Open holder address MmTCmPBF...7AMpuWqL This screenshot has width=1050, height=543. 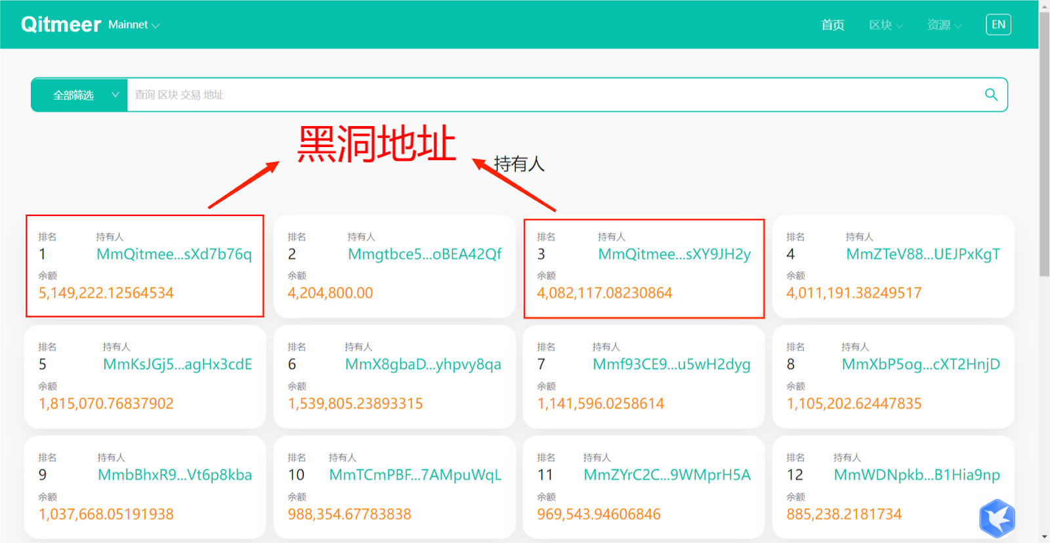pos(415,475)
